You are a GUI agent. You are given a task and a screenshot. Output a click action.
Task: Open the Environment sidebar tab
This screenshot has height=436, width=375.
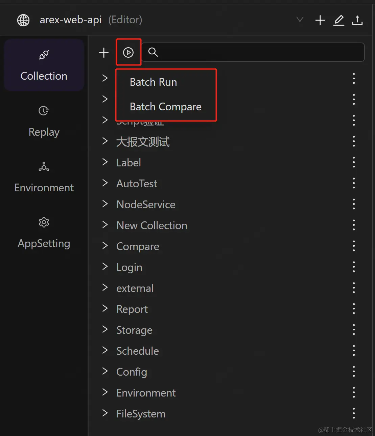[44, 177]
